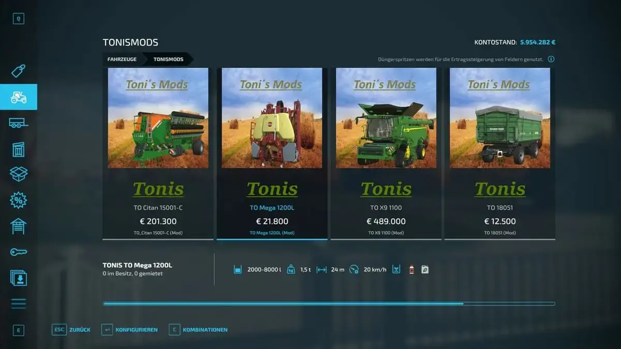Click the horizontal scrollbar below item list
Image resolution: width=621 pixels, height=349 pixels.
[x=329, y=304]
